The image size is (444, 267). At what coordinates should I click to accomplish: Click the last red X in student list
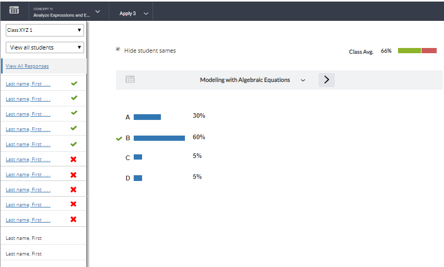click(x=74, y=220)
